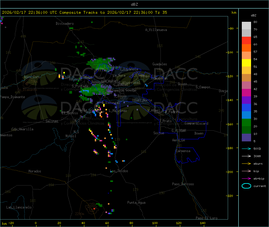Image resolution: width=269 pixels, height=227 pixels.
Task: Click the blue 35 dBZ legend swatch
Action: pos(246,107)
